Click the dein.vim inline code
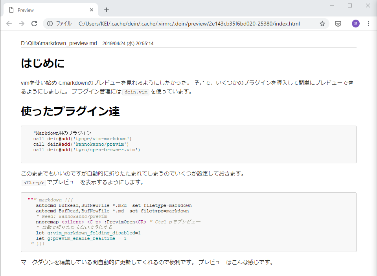 [x=136, y=92]
